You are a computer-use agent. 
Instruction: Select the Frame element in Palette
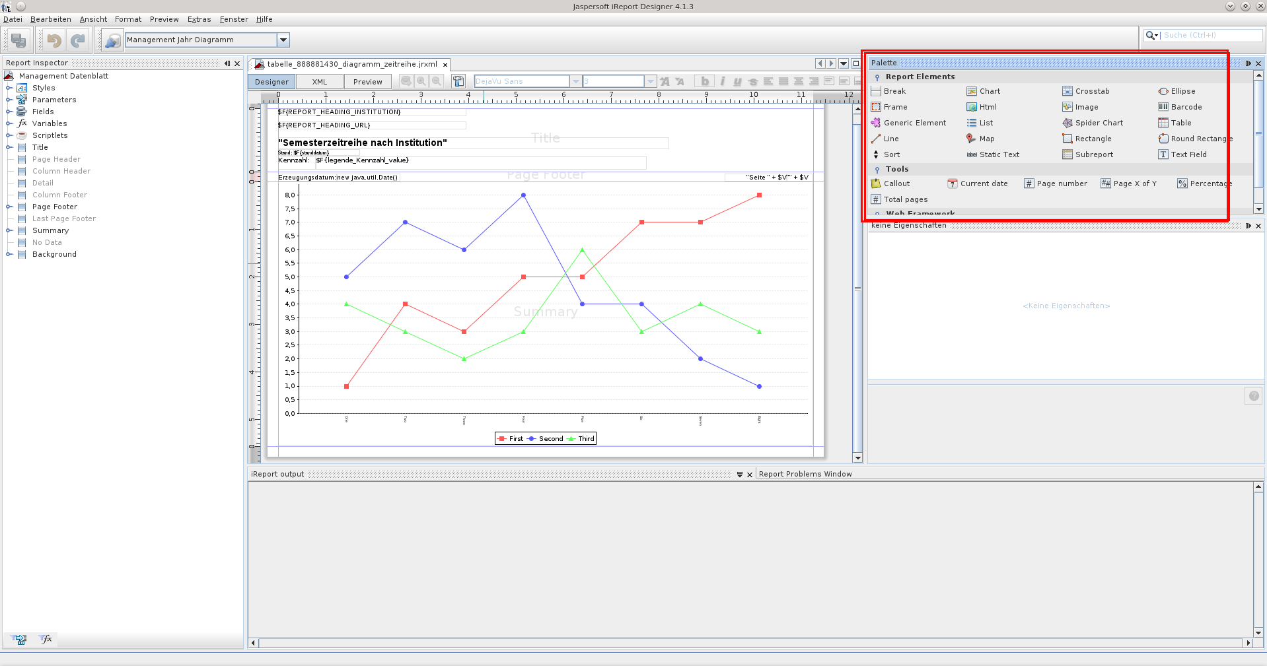889,107
